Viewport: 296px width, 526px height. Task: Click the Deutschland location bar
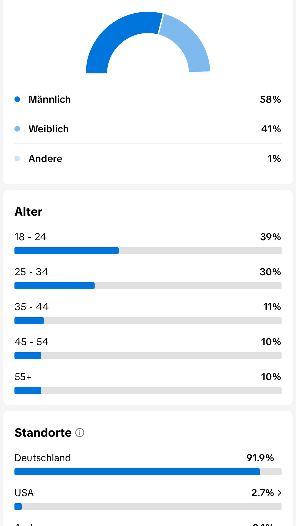[x=148, y=472]
